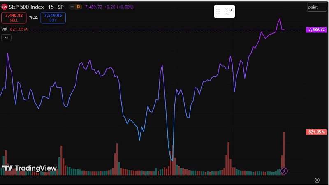Click the purple lightning bolt icon on the chart
Image resolution: width=329 pixels, height=185 pixels.
(284, 171)
